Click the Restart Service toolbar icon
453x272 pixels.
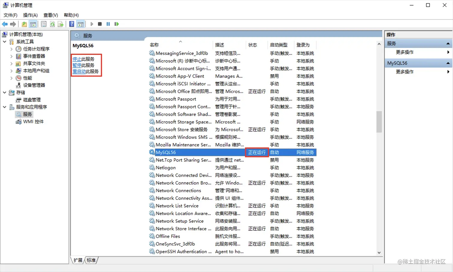[117, 24]
